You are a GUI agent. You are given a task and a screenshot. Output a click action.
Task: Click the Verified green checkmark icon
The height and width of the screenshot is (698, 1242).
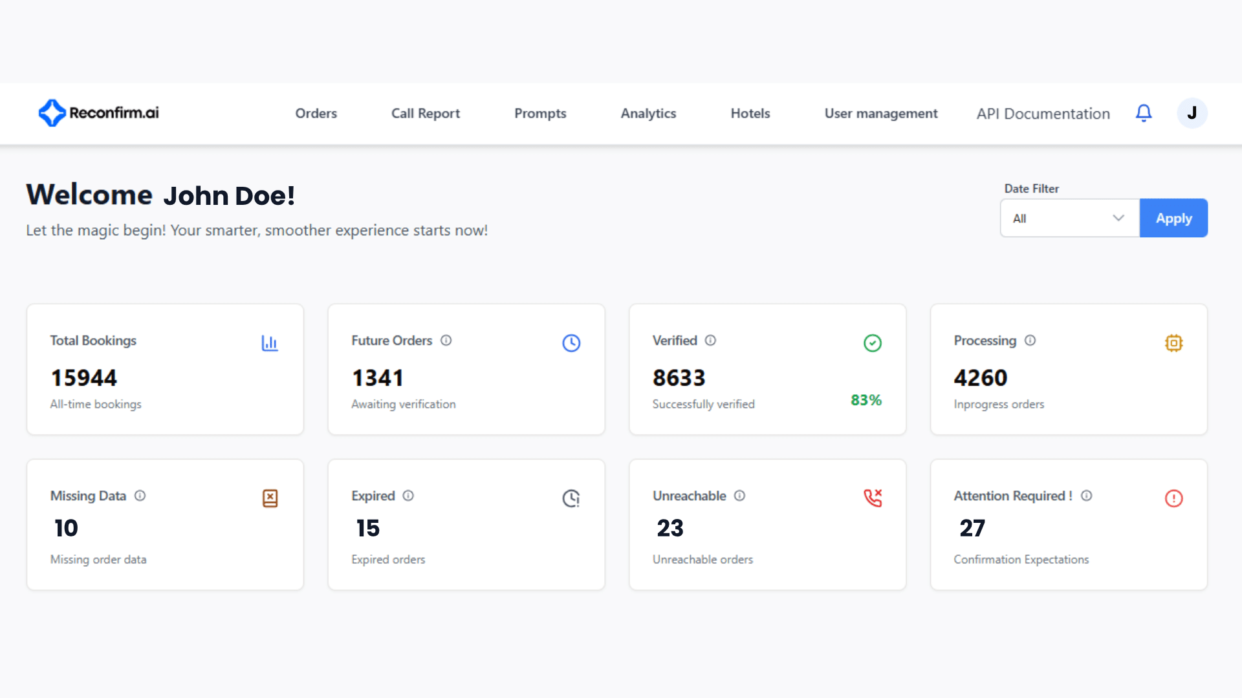(873, 343)
